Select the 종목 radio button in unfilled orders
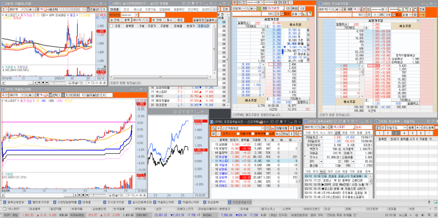 pyautogui.click(x=125, y=20)
